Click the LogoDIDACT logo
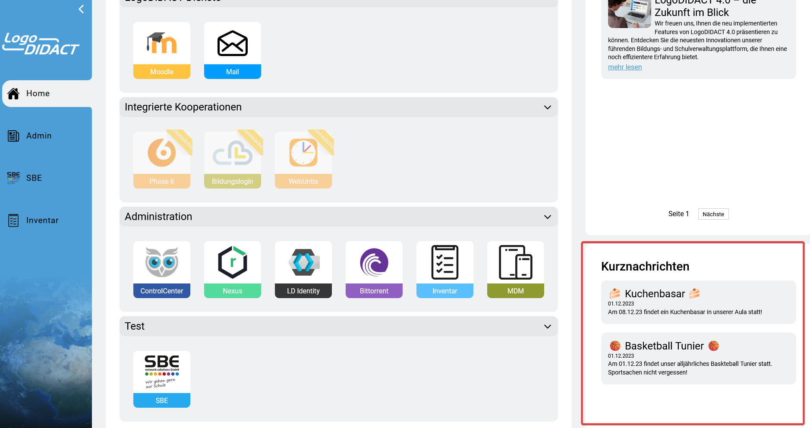 (41, 44)
